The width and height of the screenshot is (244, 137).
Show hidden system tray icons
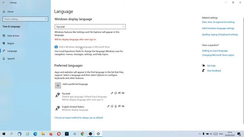(200, 134)
